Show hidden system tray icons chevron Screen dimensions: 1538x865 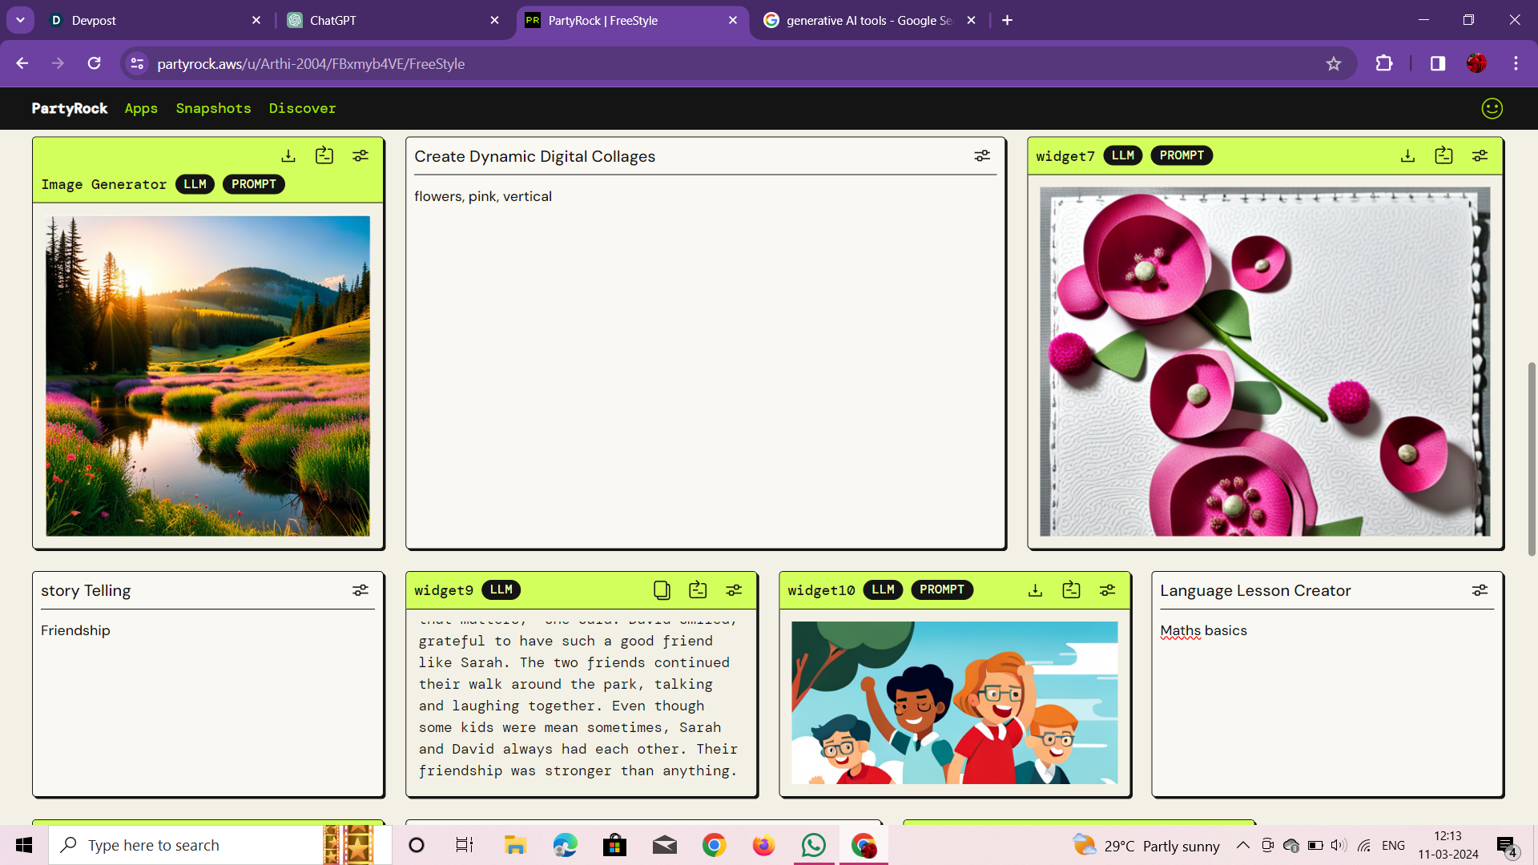point(1242,845)
